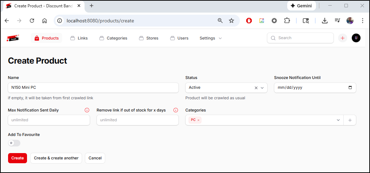
Task: Expand the Status dropdown
Action: click(x=262, y=88)
